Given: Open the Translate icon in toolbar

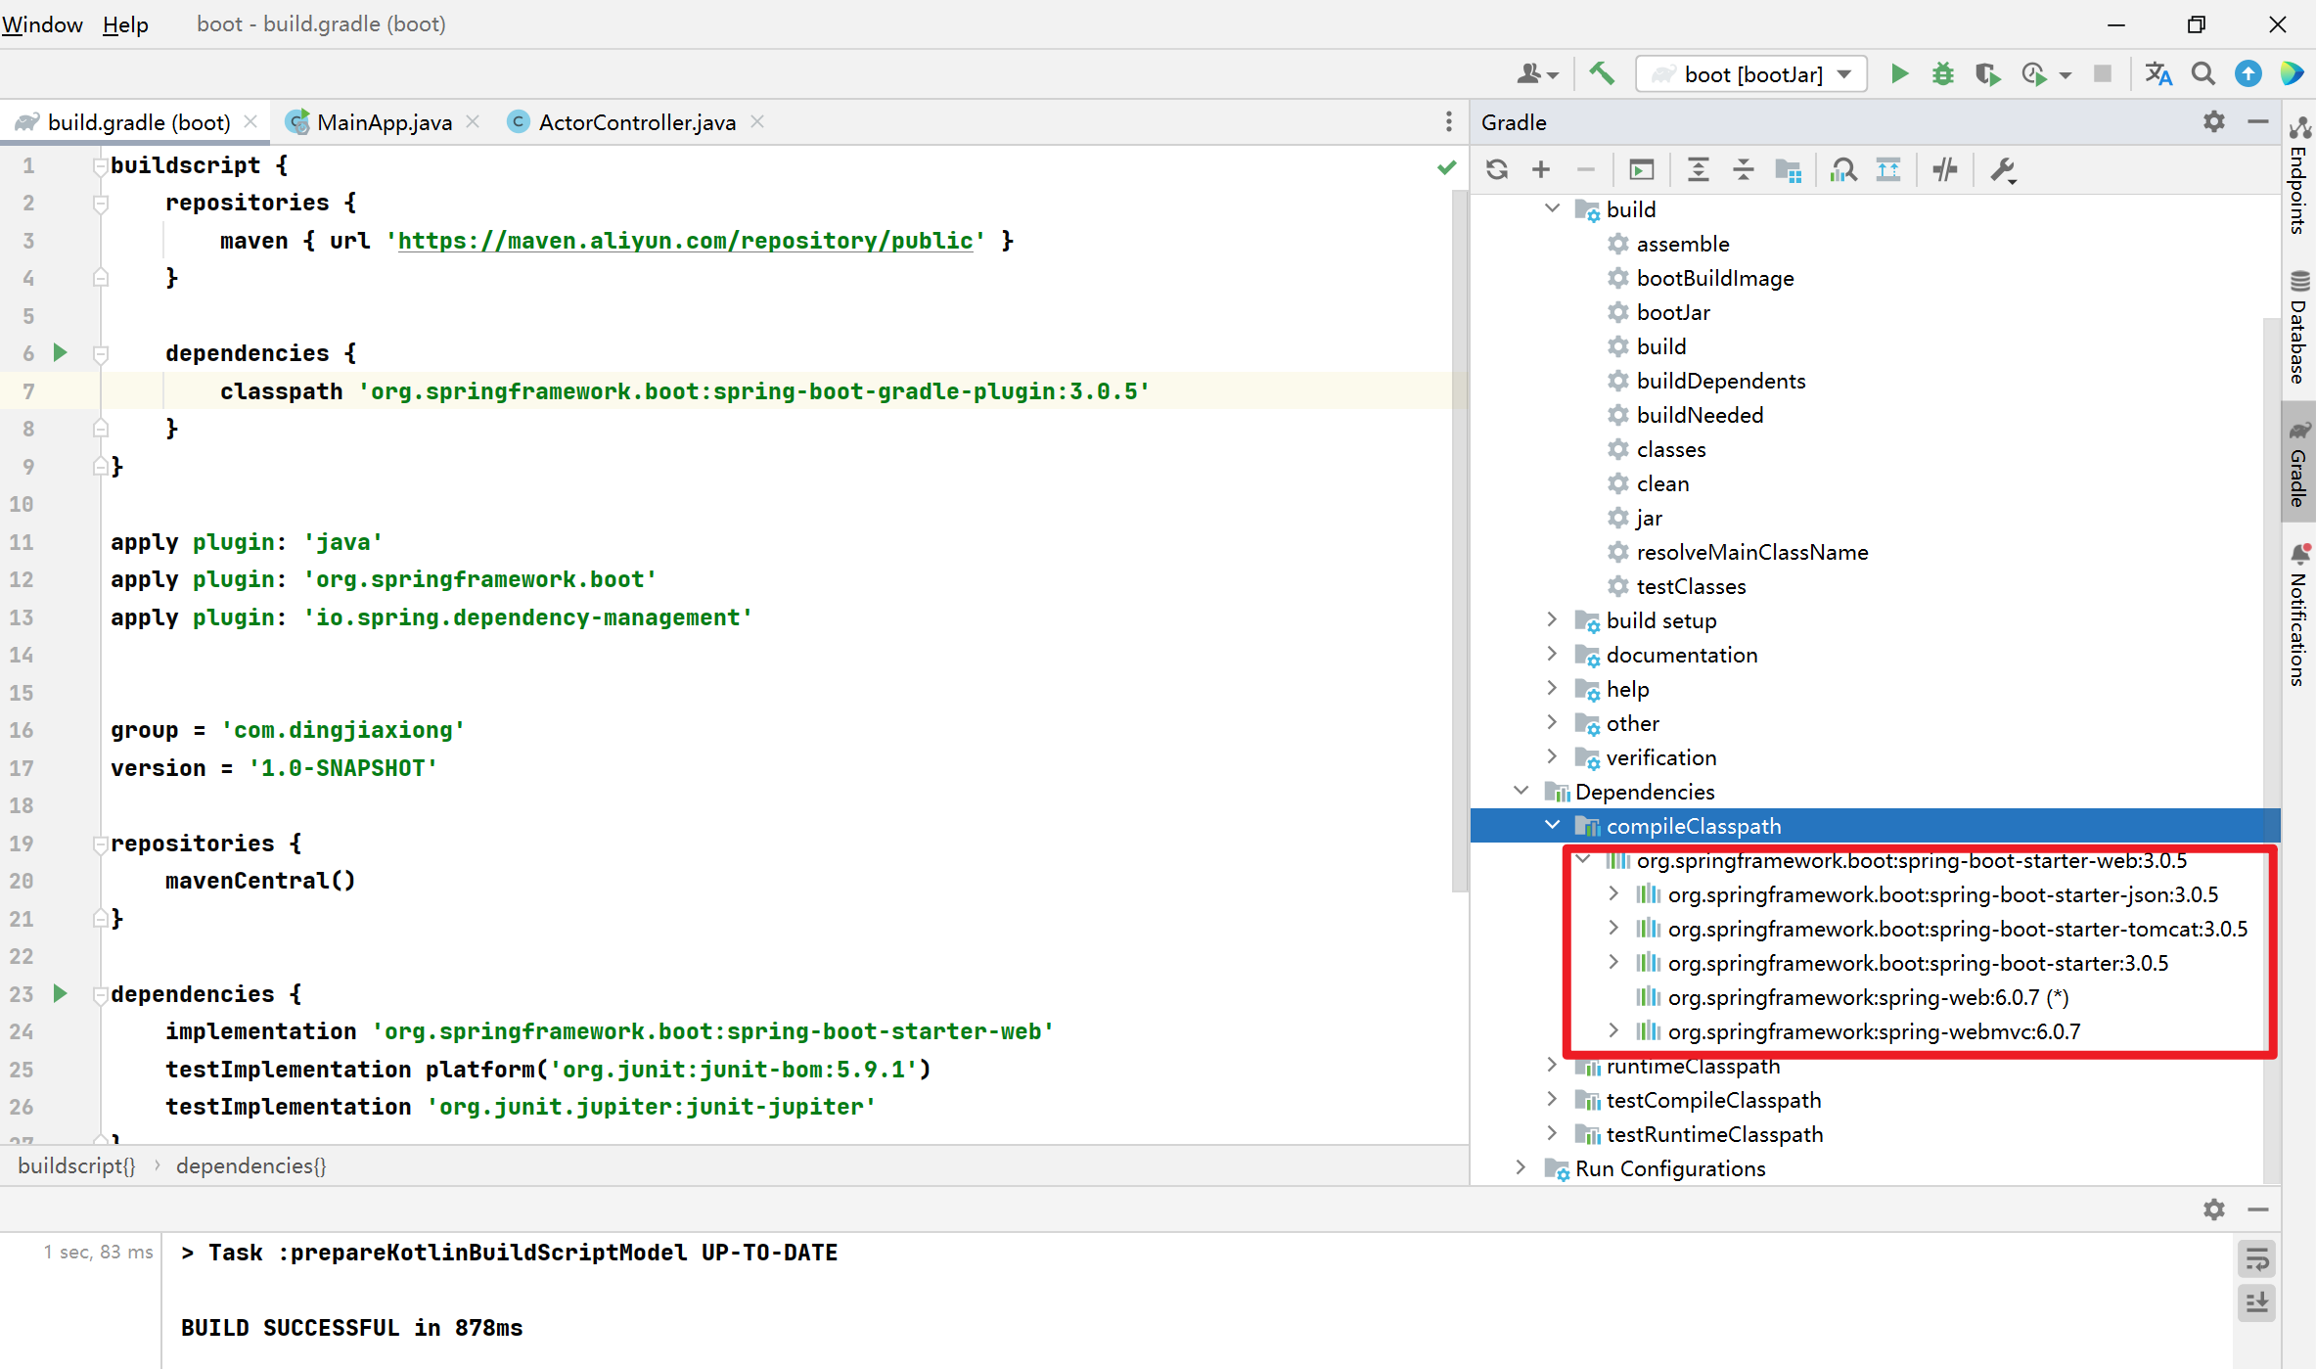Looking at the screenshot, I should pyautogui.click(x=2158, y=73).
